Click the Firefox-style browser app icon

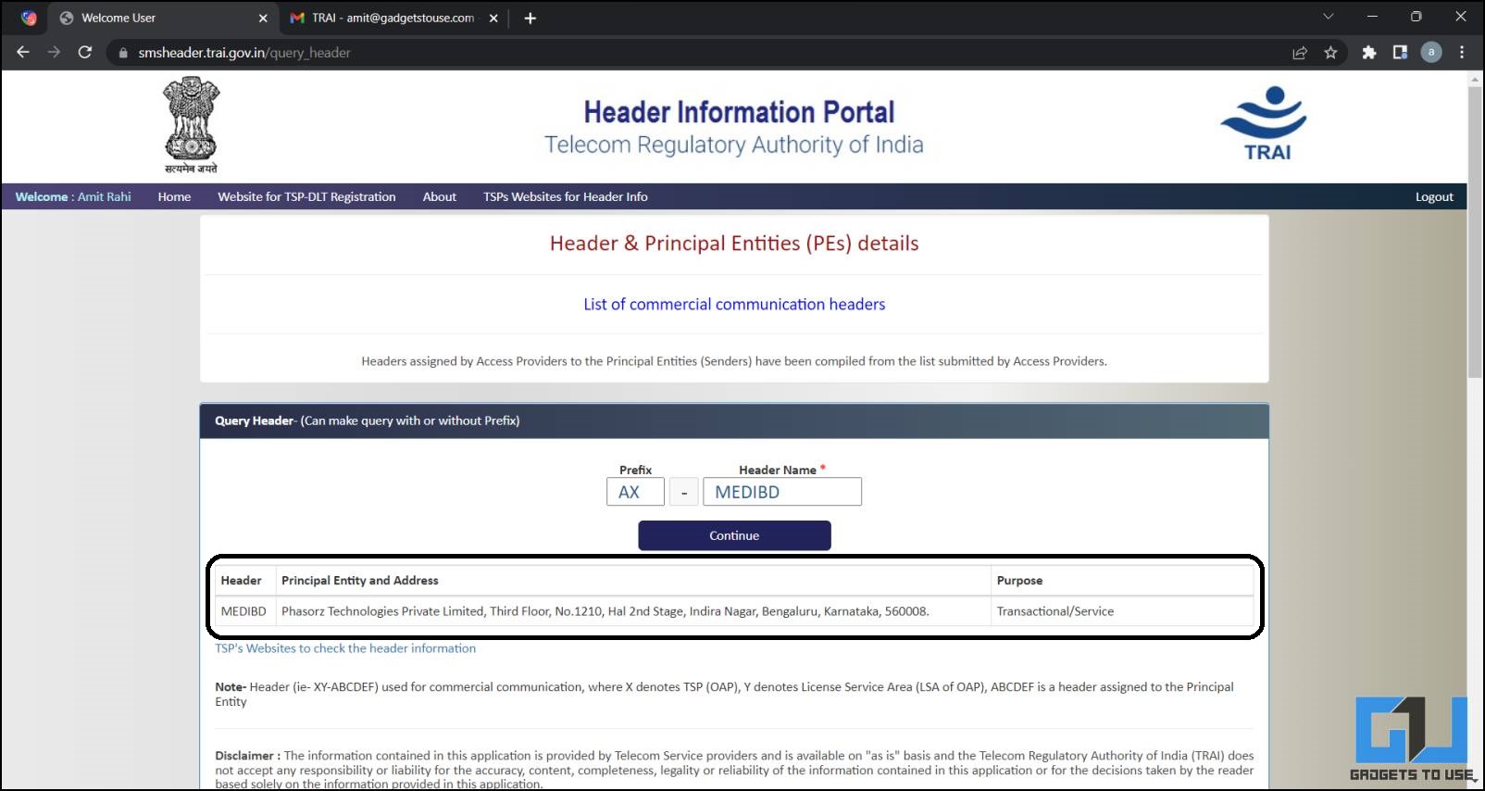[29, 18]
